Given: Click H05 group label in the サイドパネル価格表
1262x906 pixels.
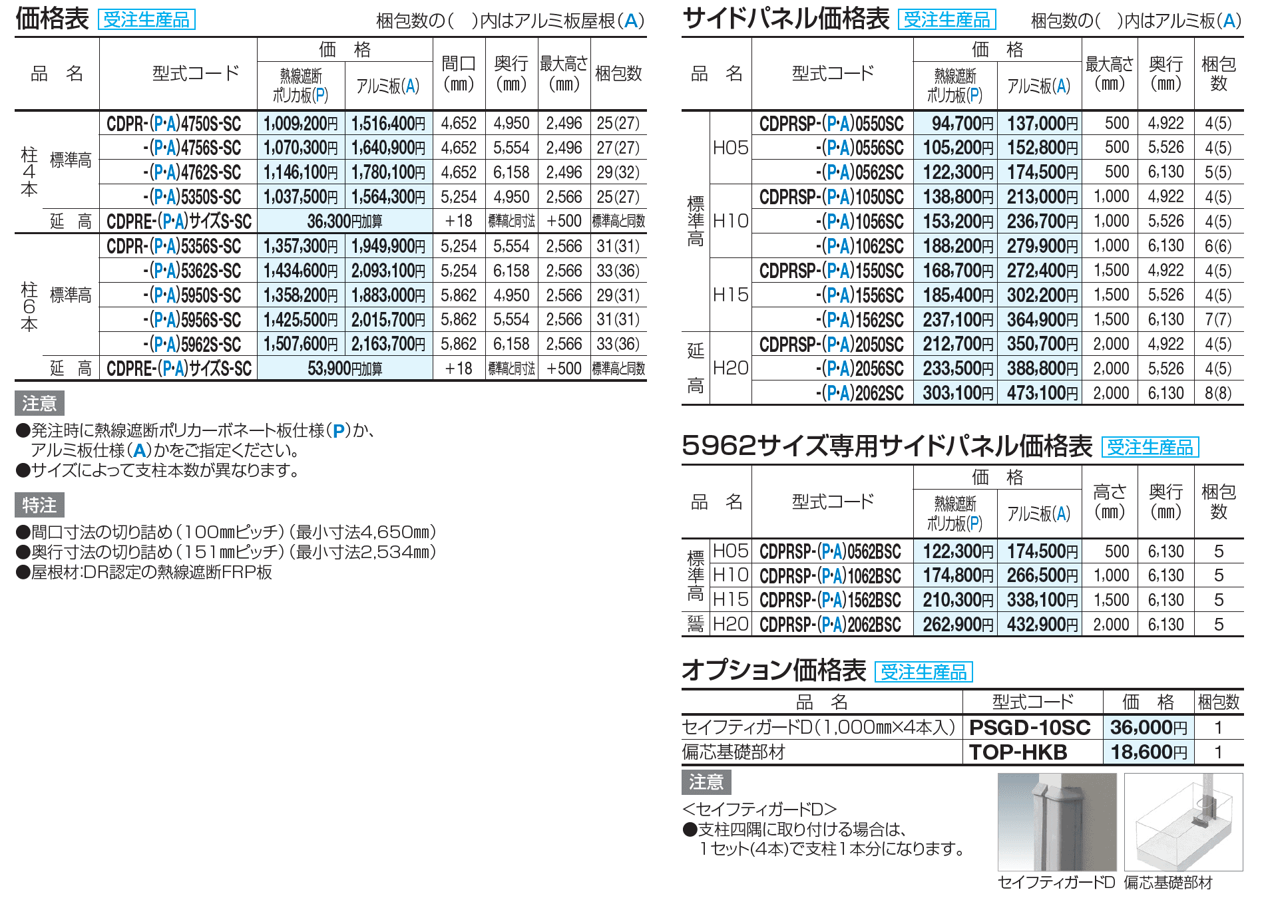Looking at the screenshot, I should point(731,148).
